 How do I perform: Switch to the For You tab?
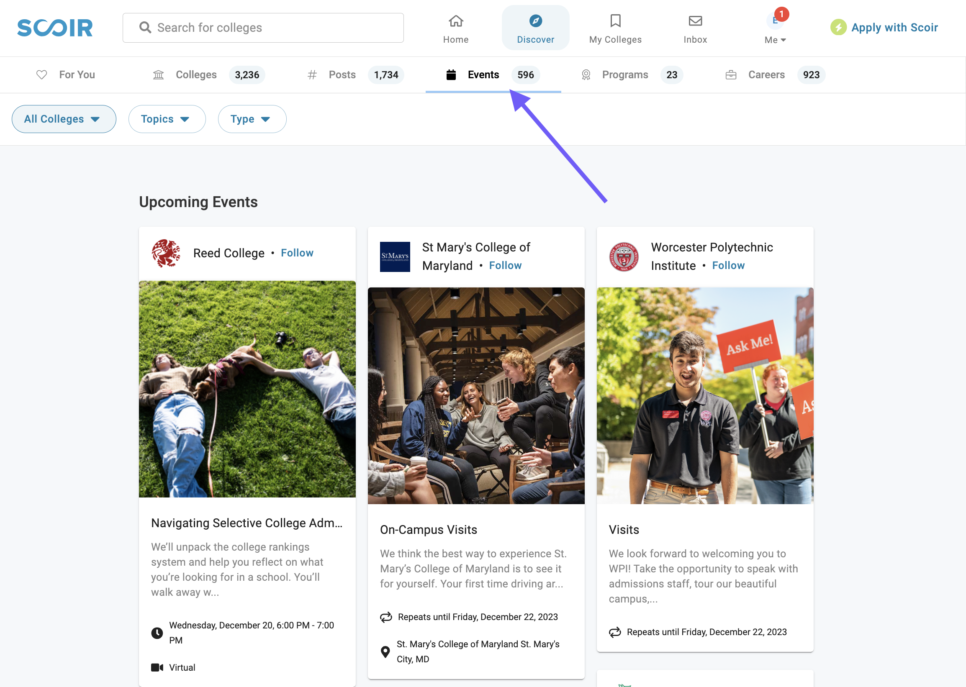point(66,75)
